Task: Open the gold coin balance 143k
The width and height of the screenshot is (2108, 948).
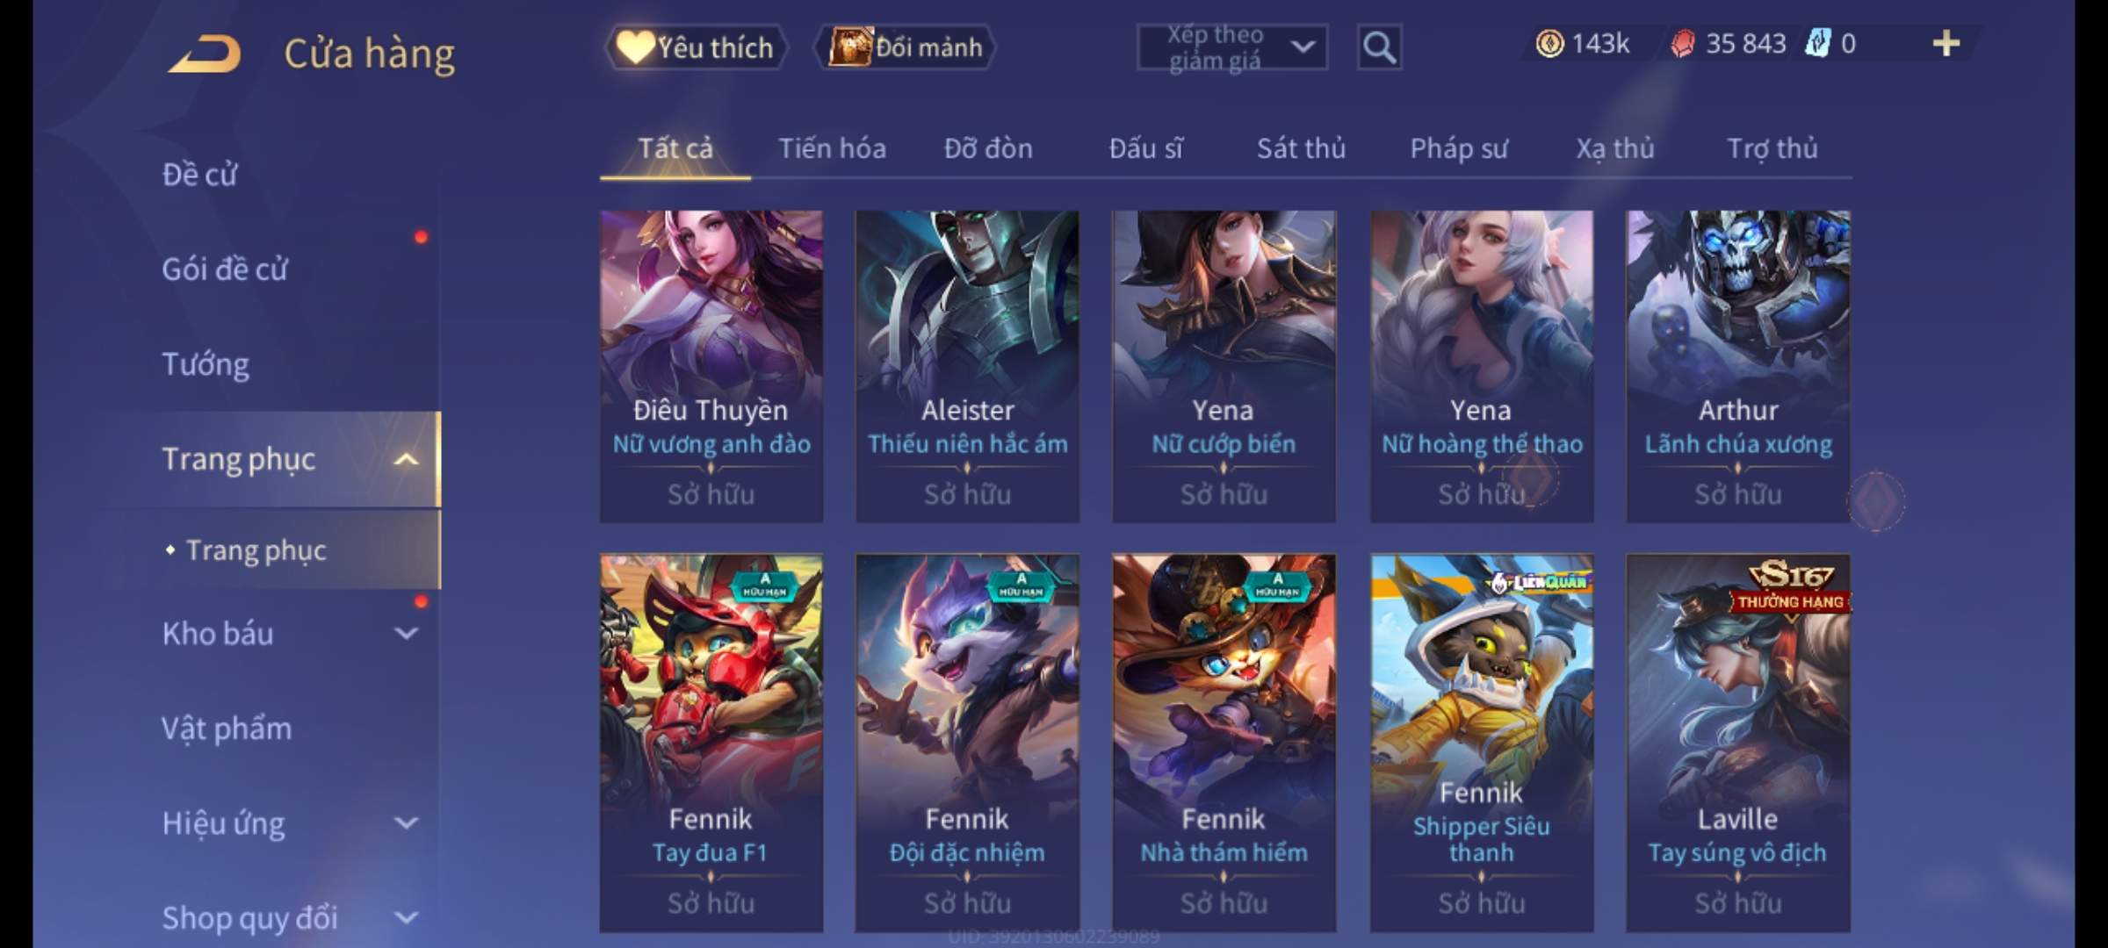Action: [1583, 43]
